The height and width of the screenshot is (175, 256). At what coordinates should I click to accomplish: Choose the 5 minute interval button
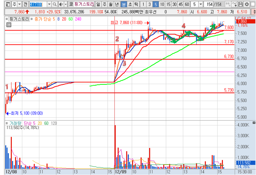click(155, 4)
